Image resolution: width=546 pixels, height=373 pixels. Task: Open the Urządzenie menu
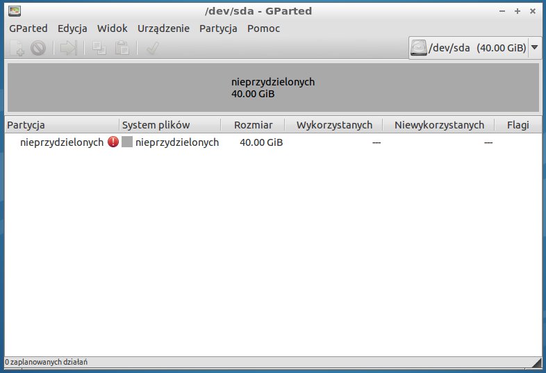click(x=163, y=28)
